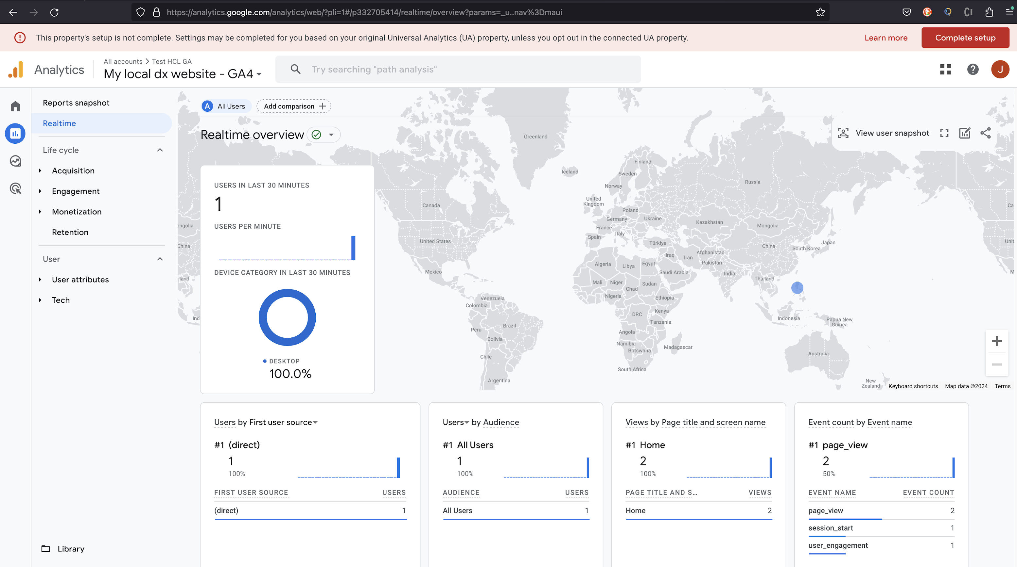Zoom in the map with plus button
Viewport: 1017px width, 567px height.
click(996, 341)
